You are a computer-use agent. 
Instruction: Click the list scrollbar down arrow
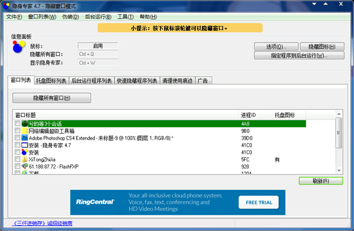(339, 170)
